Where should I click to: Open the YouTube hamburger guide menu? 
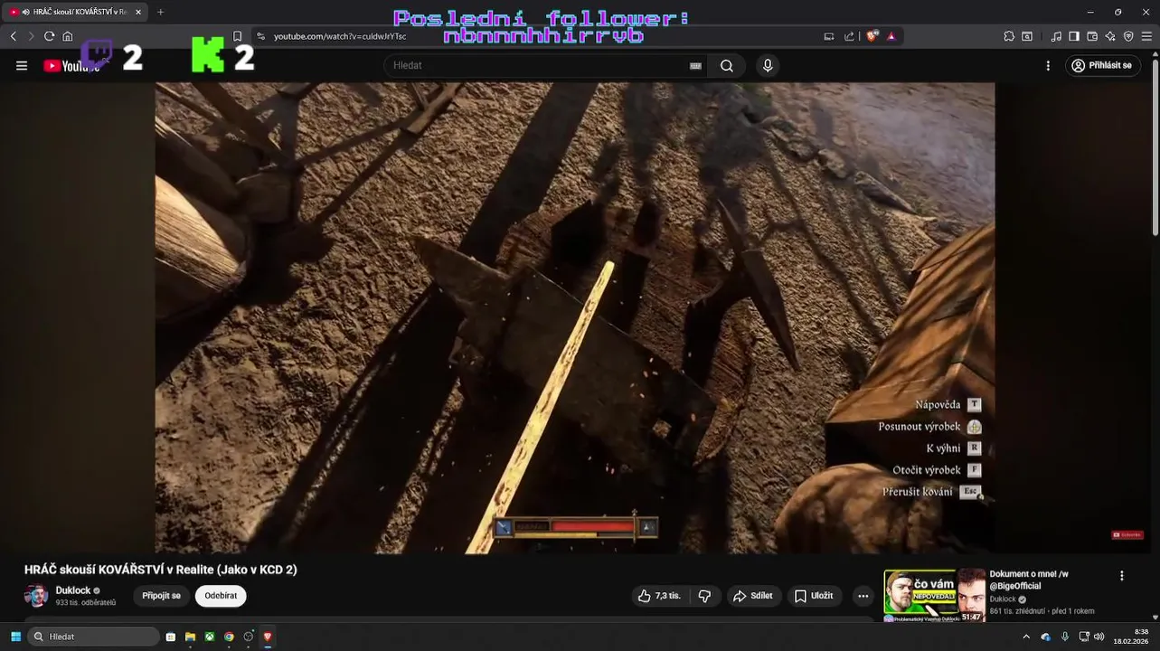click(22, 66)
